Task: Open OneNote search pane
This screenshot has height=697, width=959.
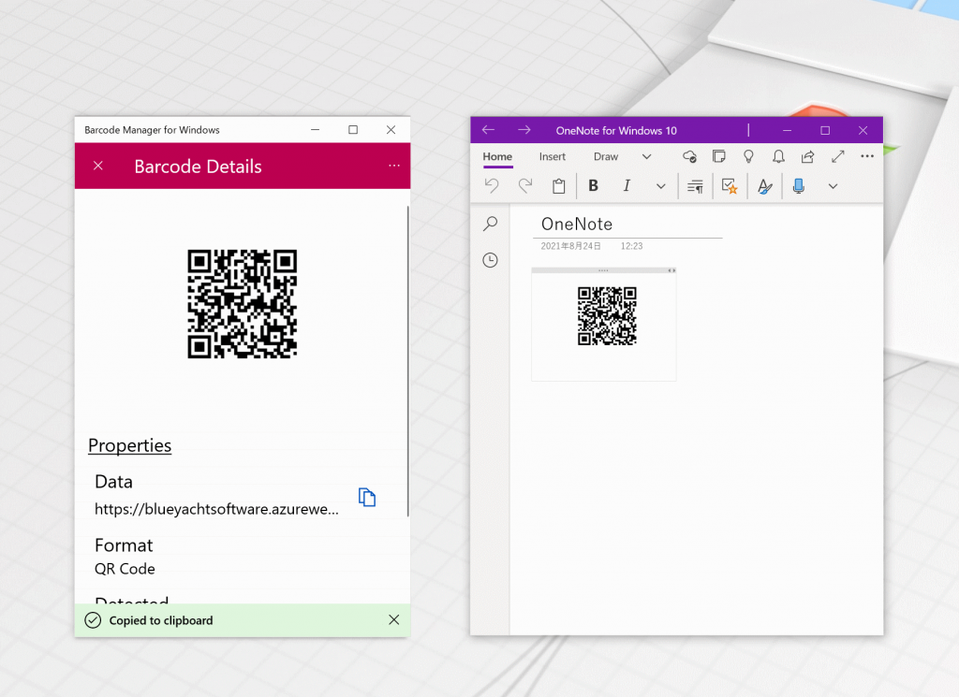Action: (490, 224)
